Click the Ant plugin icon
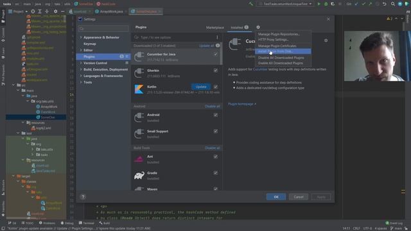The width and height of the screenshot is (411, 231). 139,159
